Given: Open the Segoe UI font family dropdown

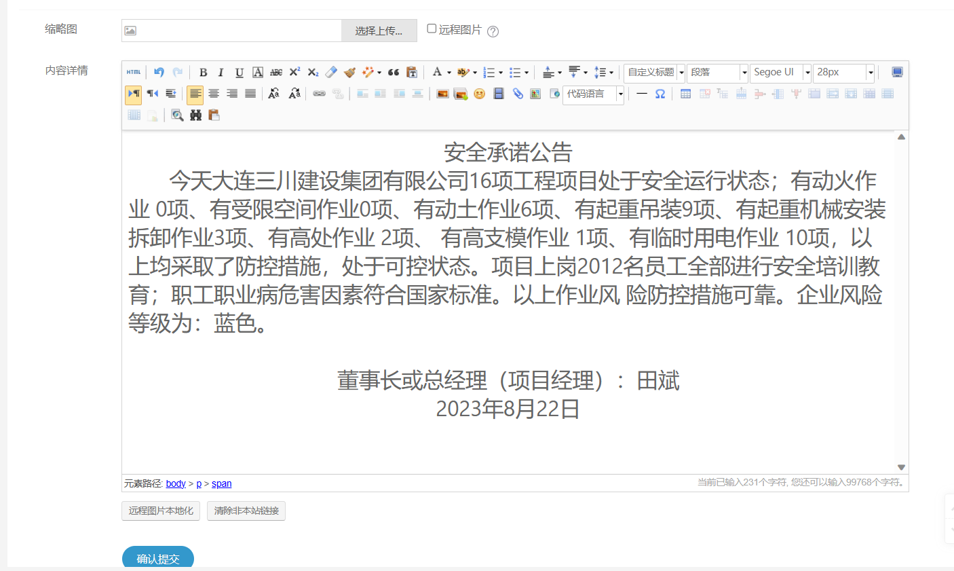Looking at the screenshot, I should tap(780, 73).
